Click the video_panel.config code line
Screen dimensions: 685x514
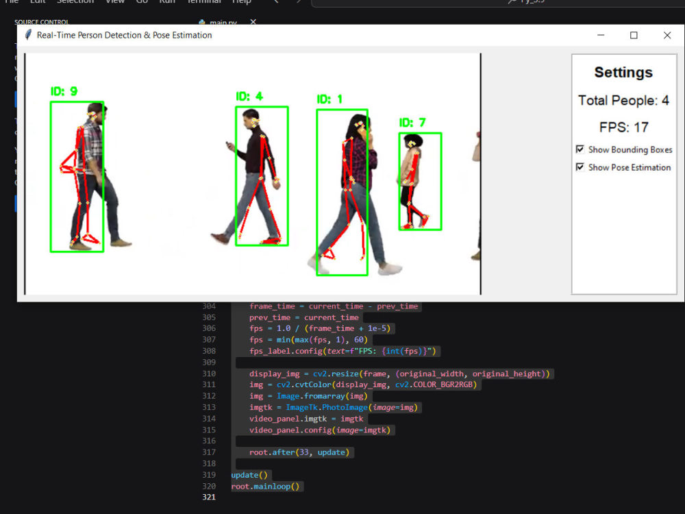coord(320,430)
